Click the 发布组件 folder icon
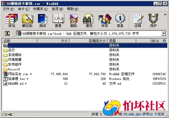This screenshot has width=169, height=118. click(5, 64)
